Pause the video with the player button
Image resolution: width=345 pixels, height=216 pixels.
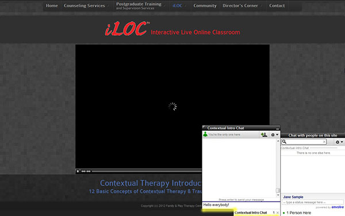pyautogui.click(x=78, y=171)
